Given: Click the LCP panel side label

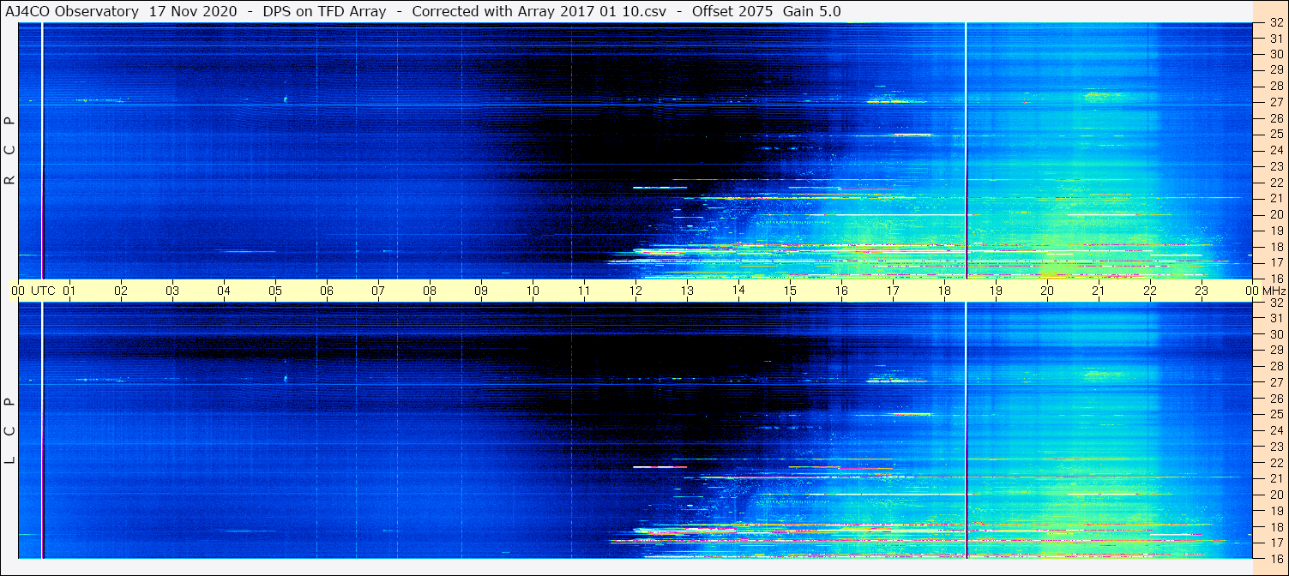Looking at the screenshot, I should pyautogui.click(x=9, y=430).
